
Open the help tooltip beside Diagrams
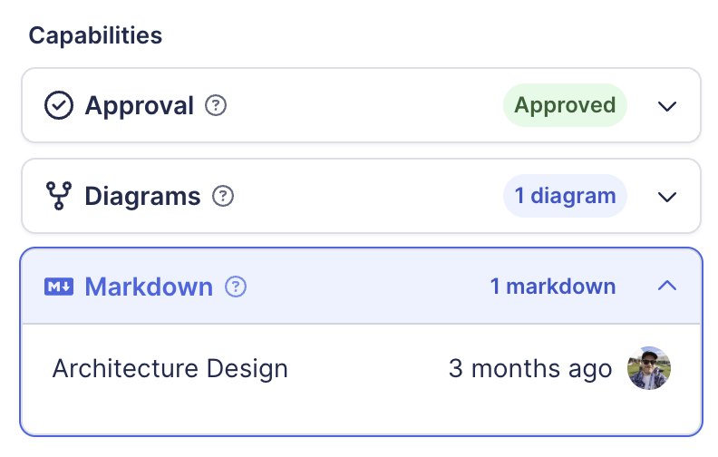(223, 196)
